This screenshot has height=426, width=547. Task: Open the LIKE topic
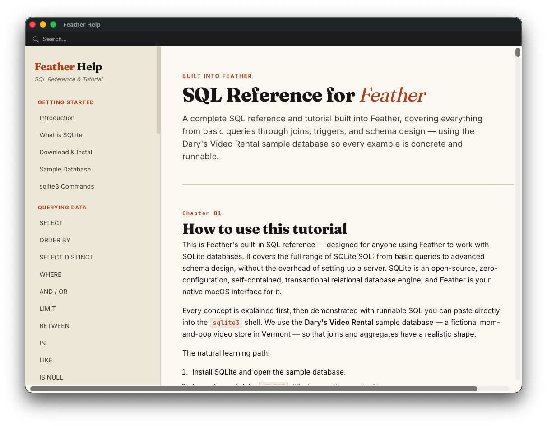46,360
